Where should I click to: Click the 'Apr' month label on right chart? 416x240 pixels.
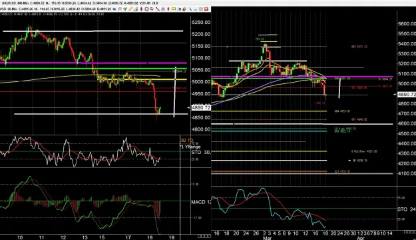361,238
